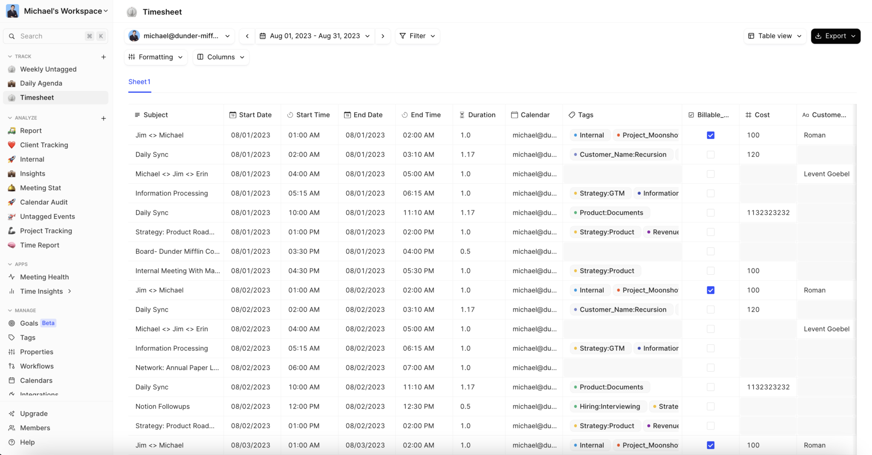Click the Upgrade sparkle icon

(x=11, y=414)
